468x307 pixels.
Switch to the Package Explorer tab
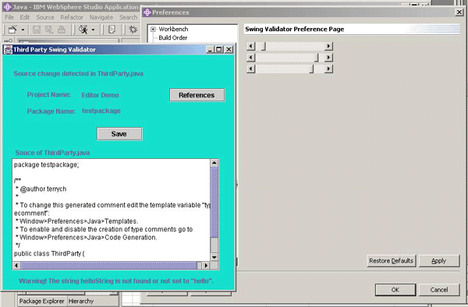point(42,301)
